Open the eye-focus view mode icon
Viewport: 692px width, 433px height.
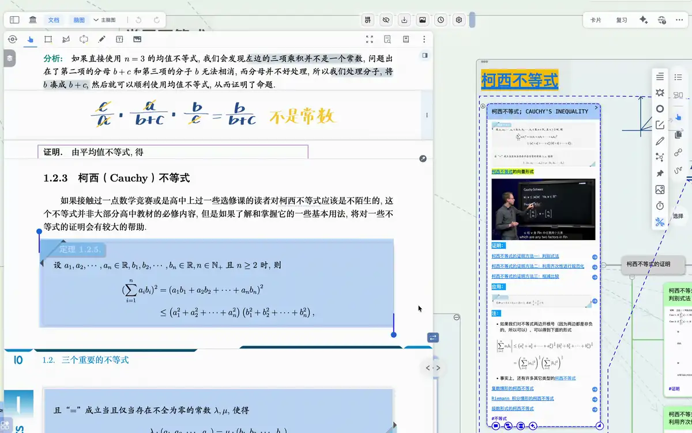13,39
